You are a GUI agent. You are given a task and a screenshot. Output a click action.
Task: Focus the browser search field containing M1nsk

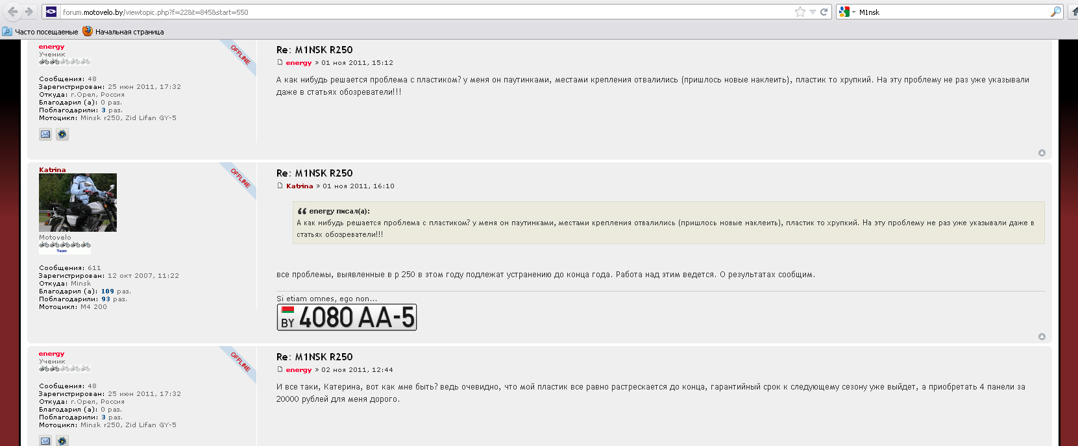tap(953, 12)
